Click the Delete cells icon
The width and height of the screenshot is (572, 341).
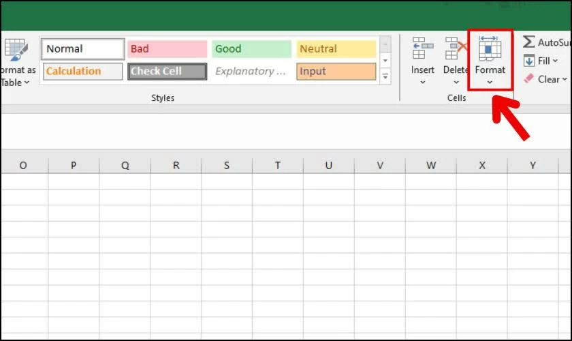(x=456, y=48)
